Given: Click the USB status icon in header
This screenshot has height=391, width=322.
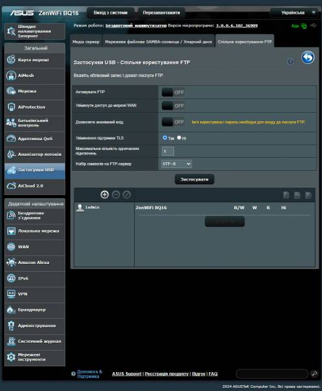Looking at the screenshot, I should click(x=314, y=25).
